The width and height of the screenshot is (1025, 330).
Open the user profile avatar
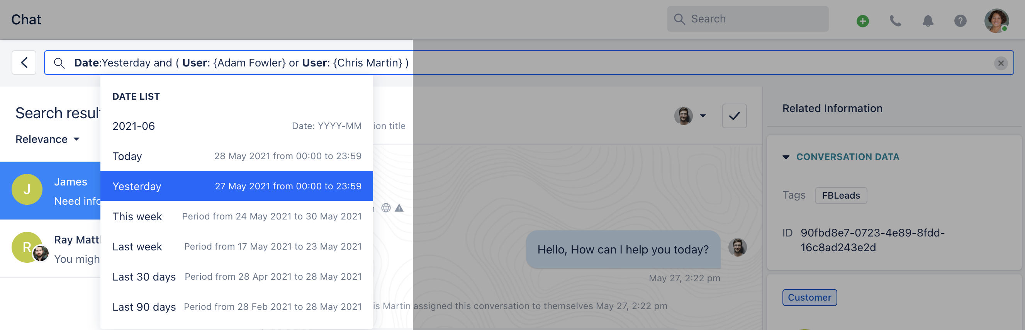[x=996, y=21]
